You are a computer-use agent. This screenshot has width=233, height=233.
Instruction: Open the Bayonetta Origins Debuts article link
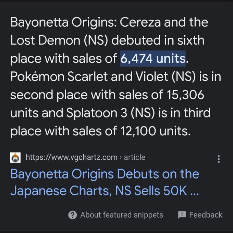(105, 174)
